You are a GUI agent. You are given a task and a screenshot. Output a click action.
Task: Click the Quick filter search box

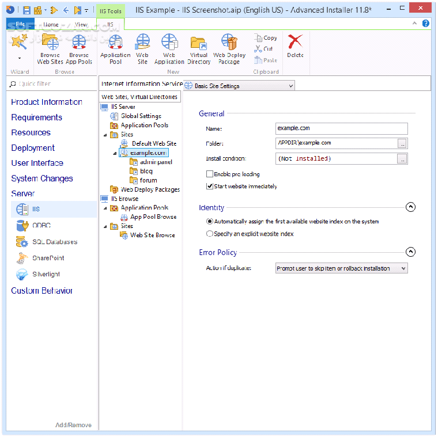52,83
